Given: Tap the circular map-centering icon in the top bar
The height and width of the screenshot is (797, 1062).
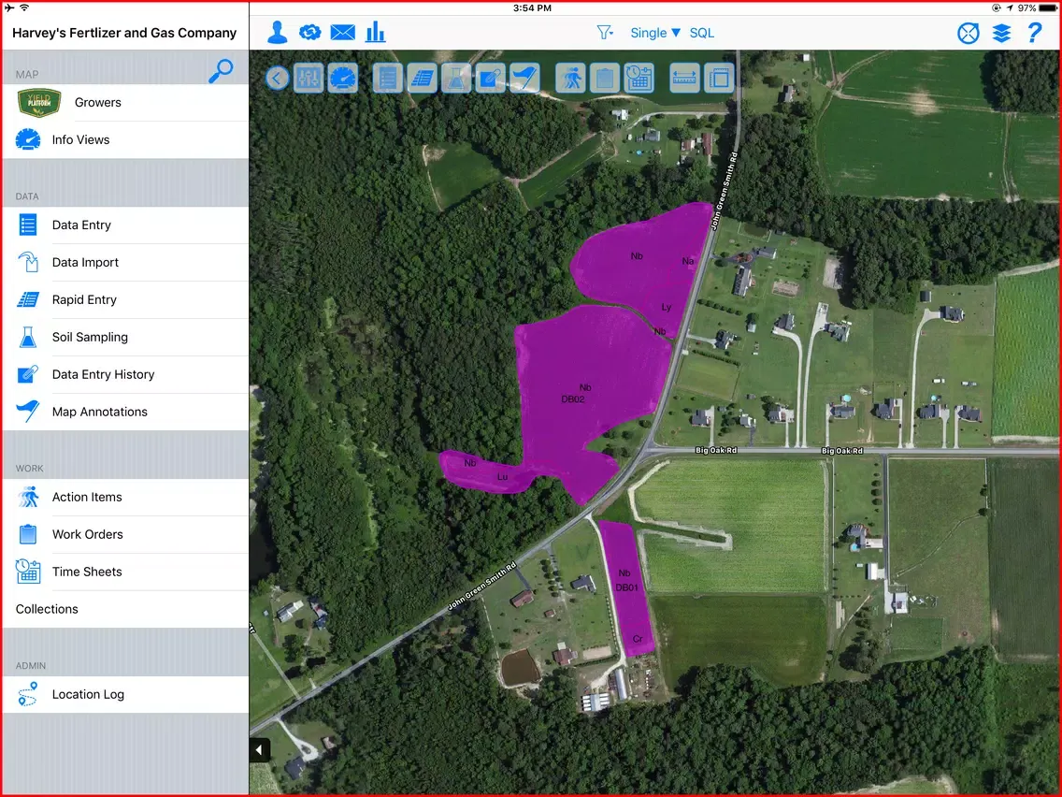Looking at the screenshot, I should [x=969, y=33].
